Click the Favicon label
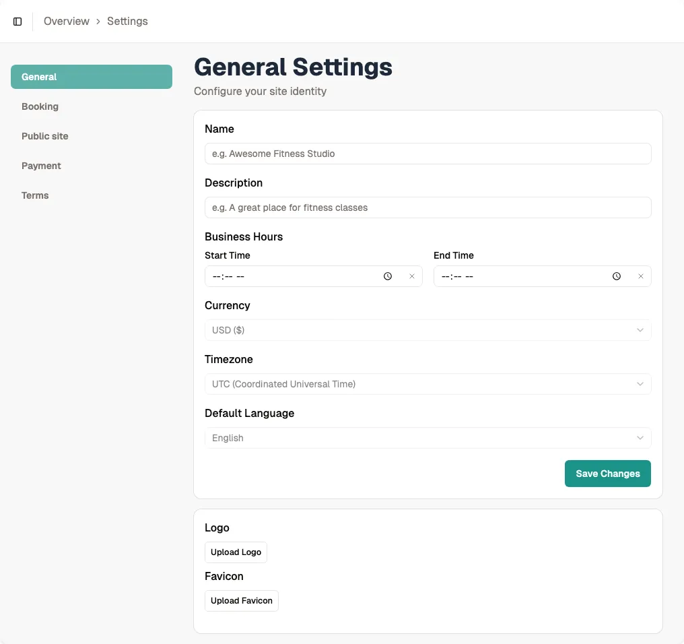This screenshot has width=684, height=644. click(x=224, y=577)
